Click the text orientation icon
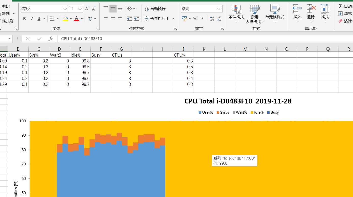This screenshot has height=197, width=353. click(130, 9)
